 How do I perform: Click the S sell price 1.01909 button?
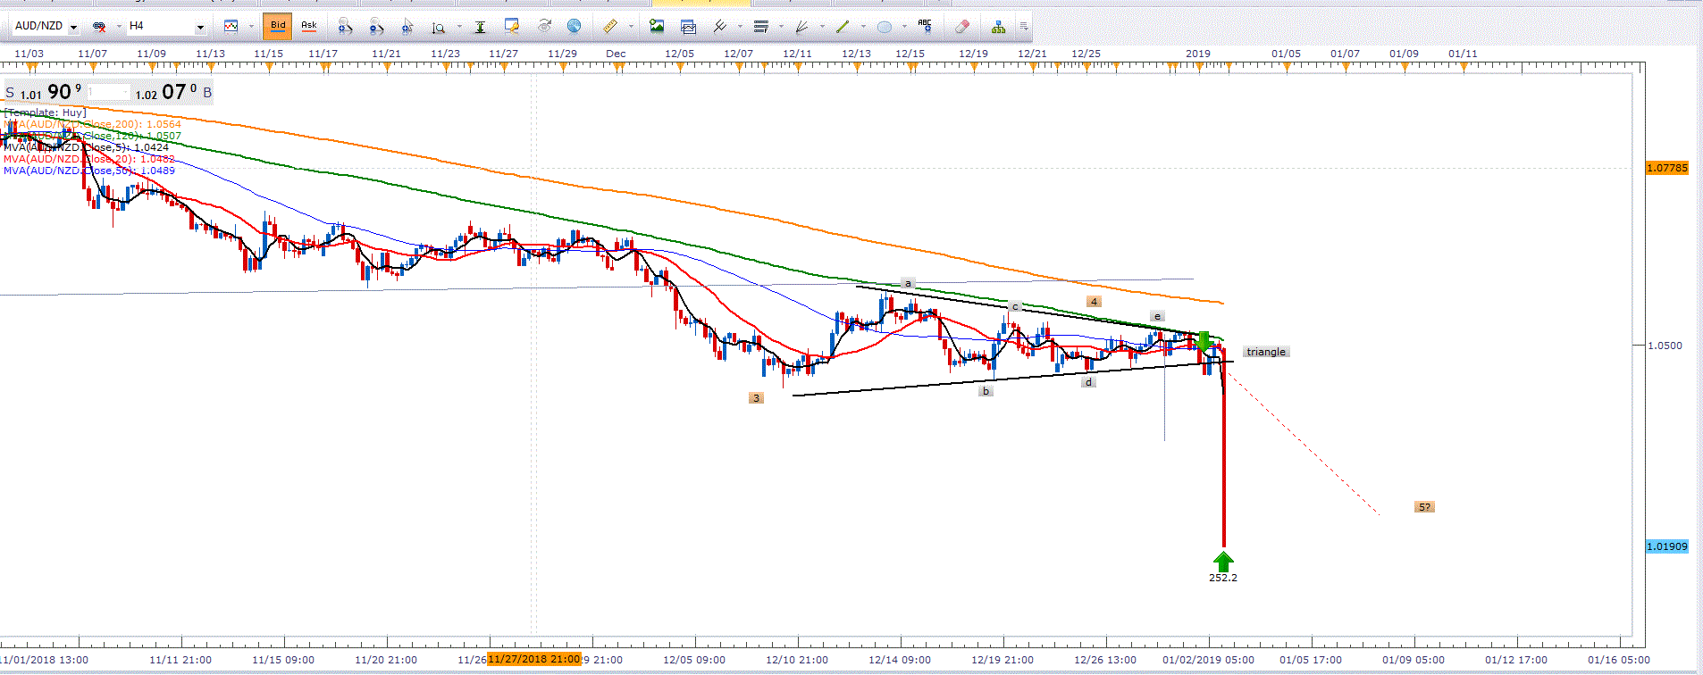coord(45,92)
